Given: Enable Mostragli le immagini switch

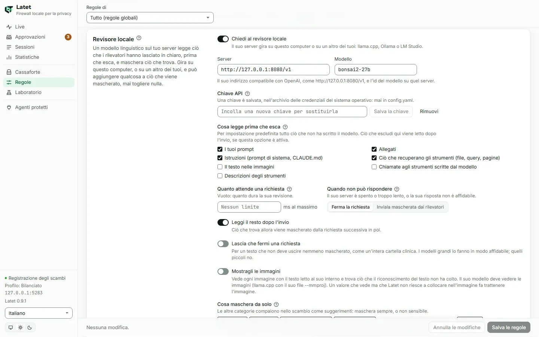Looking at the screenshot, I should tap(223, 271).
